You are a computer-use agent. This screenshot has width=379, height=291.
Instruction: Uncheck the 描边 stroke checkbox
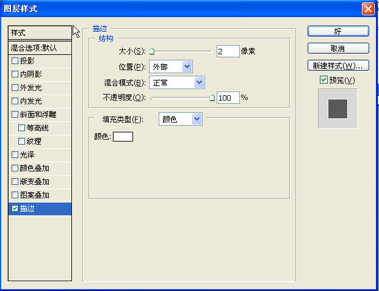pos(15,209)
